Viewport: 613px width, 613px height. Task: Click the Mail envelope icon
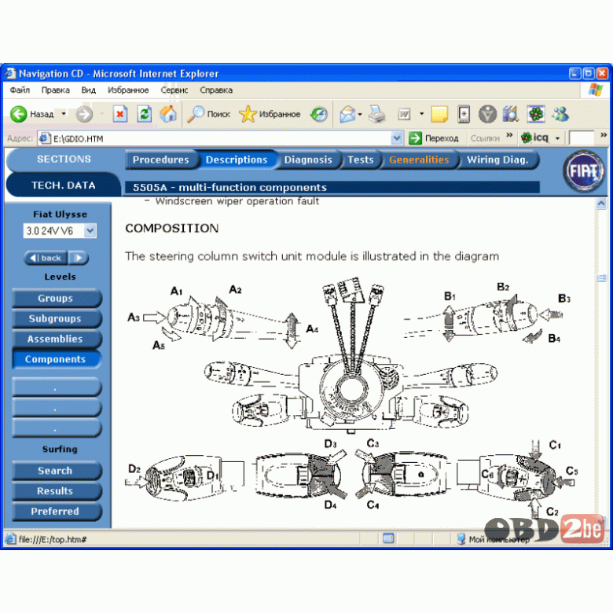[x=347, y=114]
